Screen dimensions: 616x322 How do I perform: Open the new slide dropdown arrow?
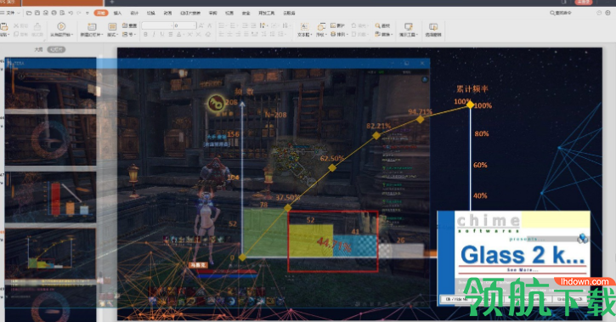pos(102,35)
